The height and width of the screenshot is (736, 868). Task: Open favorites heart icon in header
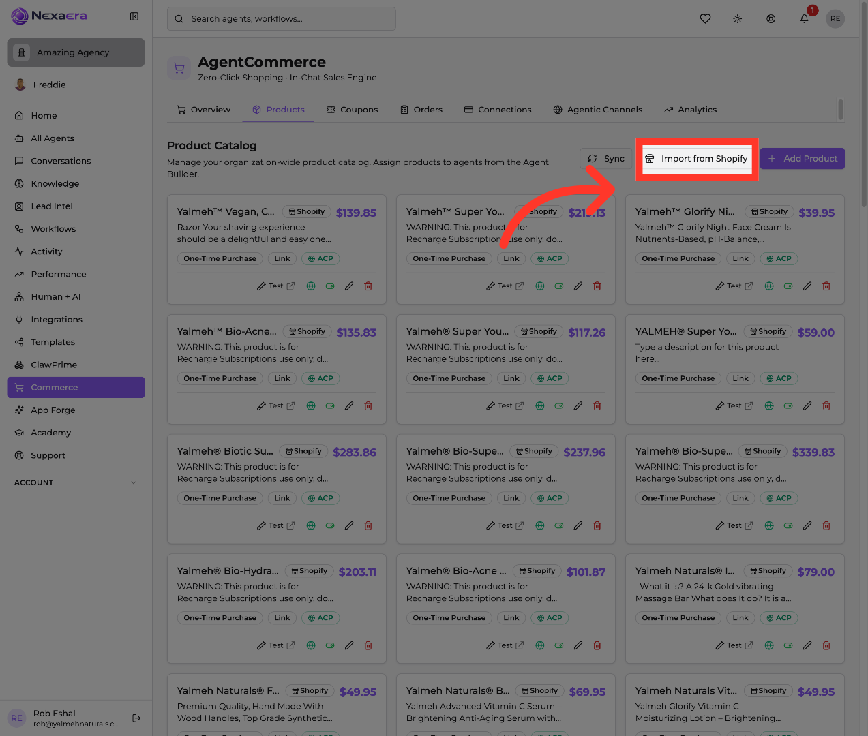[706, 19]
